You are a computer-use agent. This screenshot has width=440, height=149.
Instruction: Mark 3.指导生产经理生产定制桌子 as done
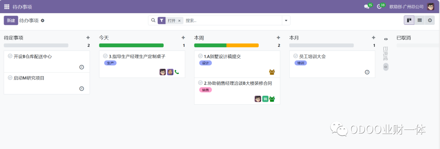click(x=105, y=56)
